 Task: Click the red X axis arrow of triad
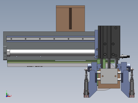point(9,96)
